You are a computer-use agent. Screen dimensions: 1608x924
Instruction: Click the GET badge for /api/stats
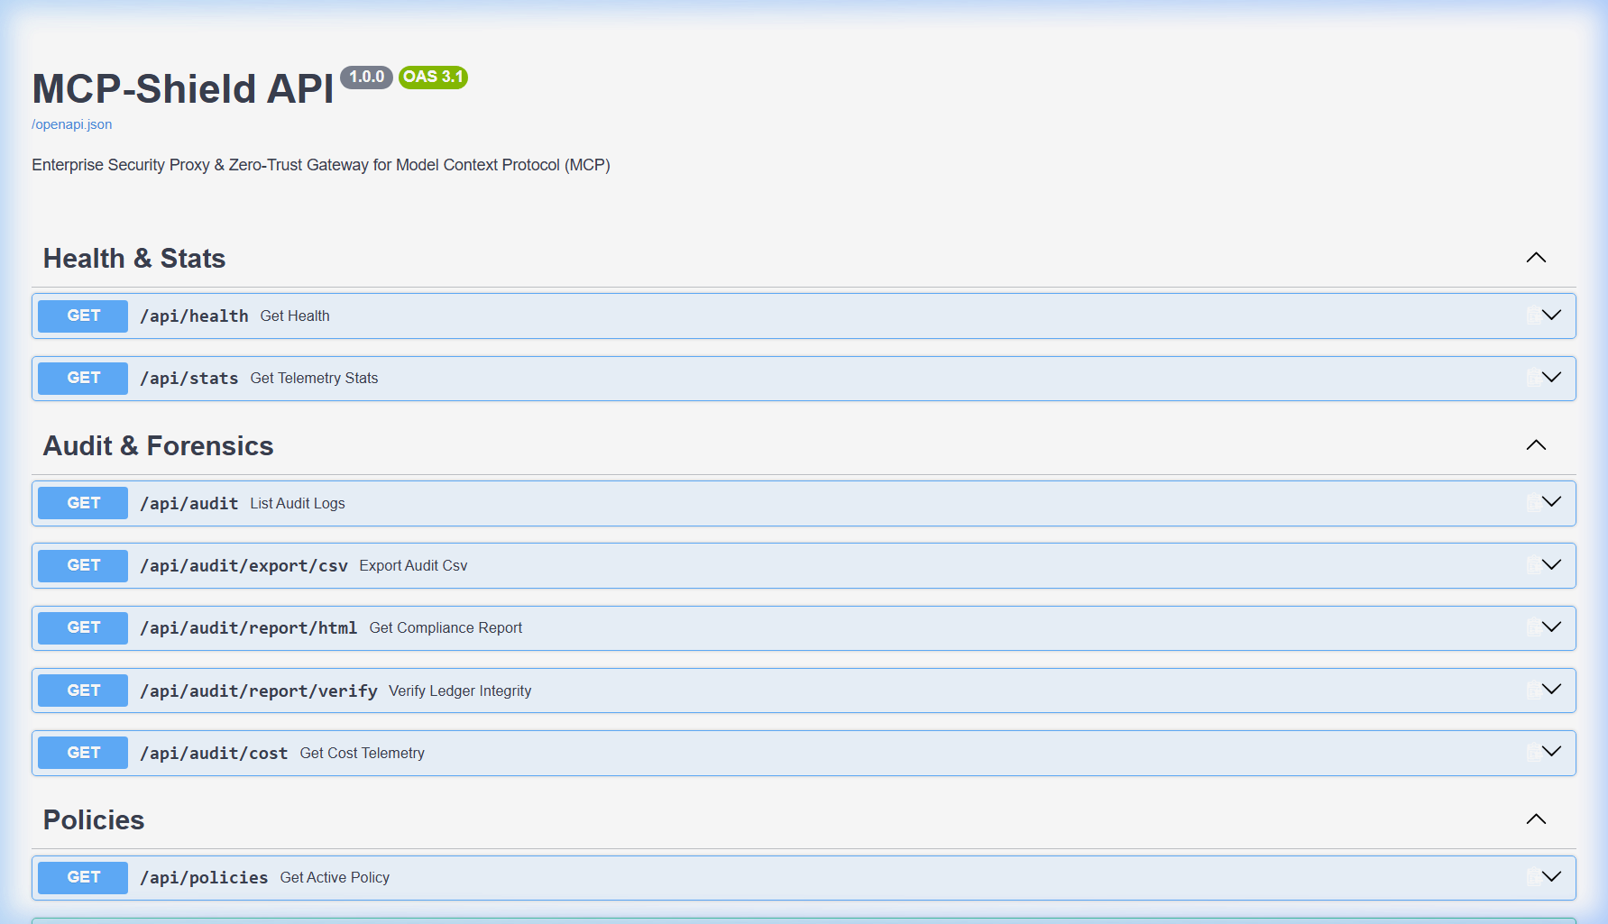point(83,378)
